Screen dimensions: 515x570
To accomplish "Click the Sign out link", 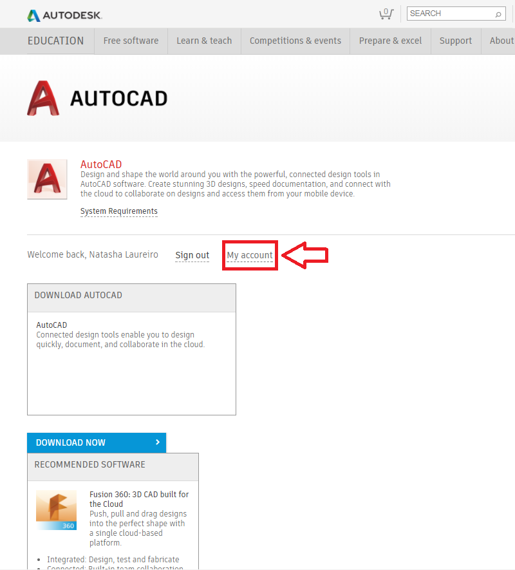I will click(192, 255).
